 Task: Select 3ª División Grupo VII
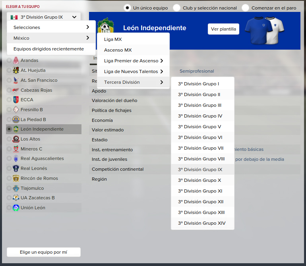(203, 148)
